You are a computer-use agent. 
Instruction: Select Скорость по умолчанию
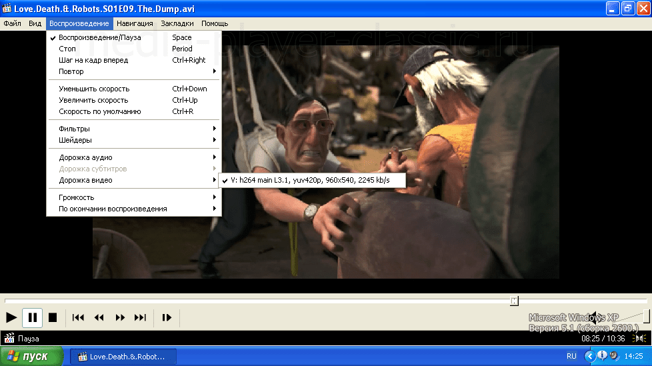(x=134, y=111)
